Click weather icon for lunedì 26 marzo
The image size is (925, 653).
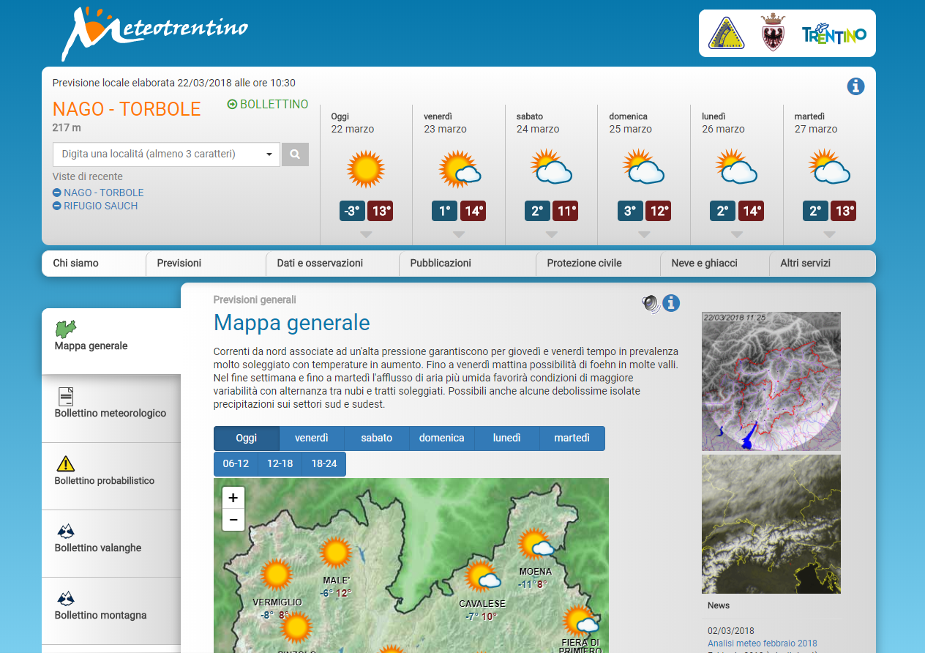tap(736, 167)
